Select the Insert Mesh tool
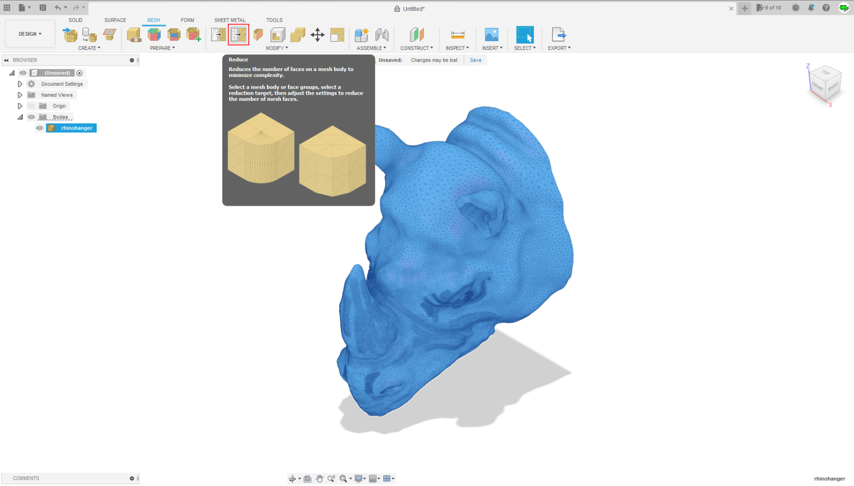Viewport: 854px width, 486px height. [70, 34]
